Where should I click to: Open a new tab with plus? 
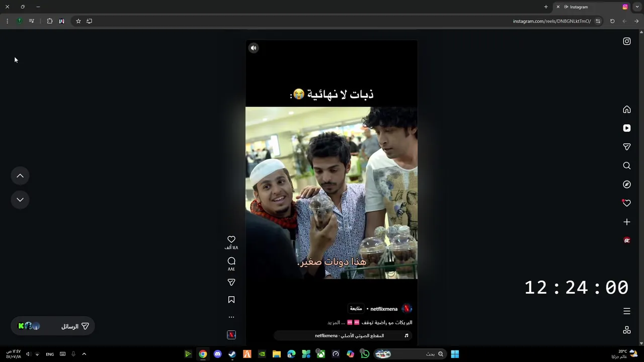546,7
